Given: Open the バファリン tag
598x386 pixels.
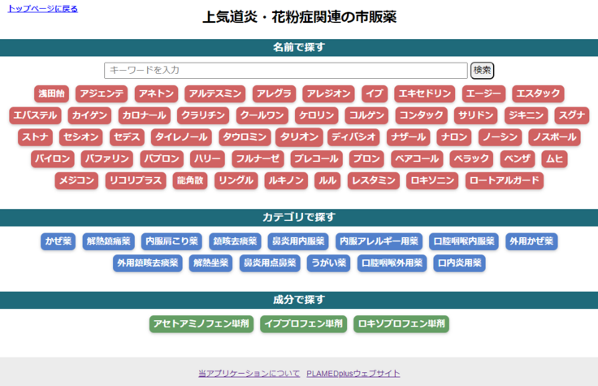Looking at the screenshot, I should (x=106, y=159).
